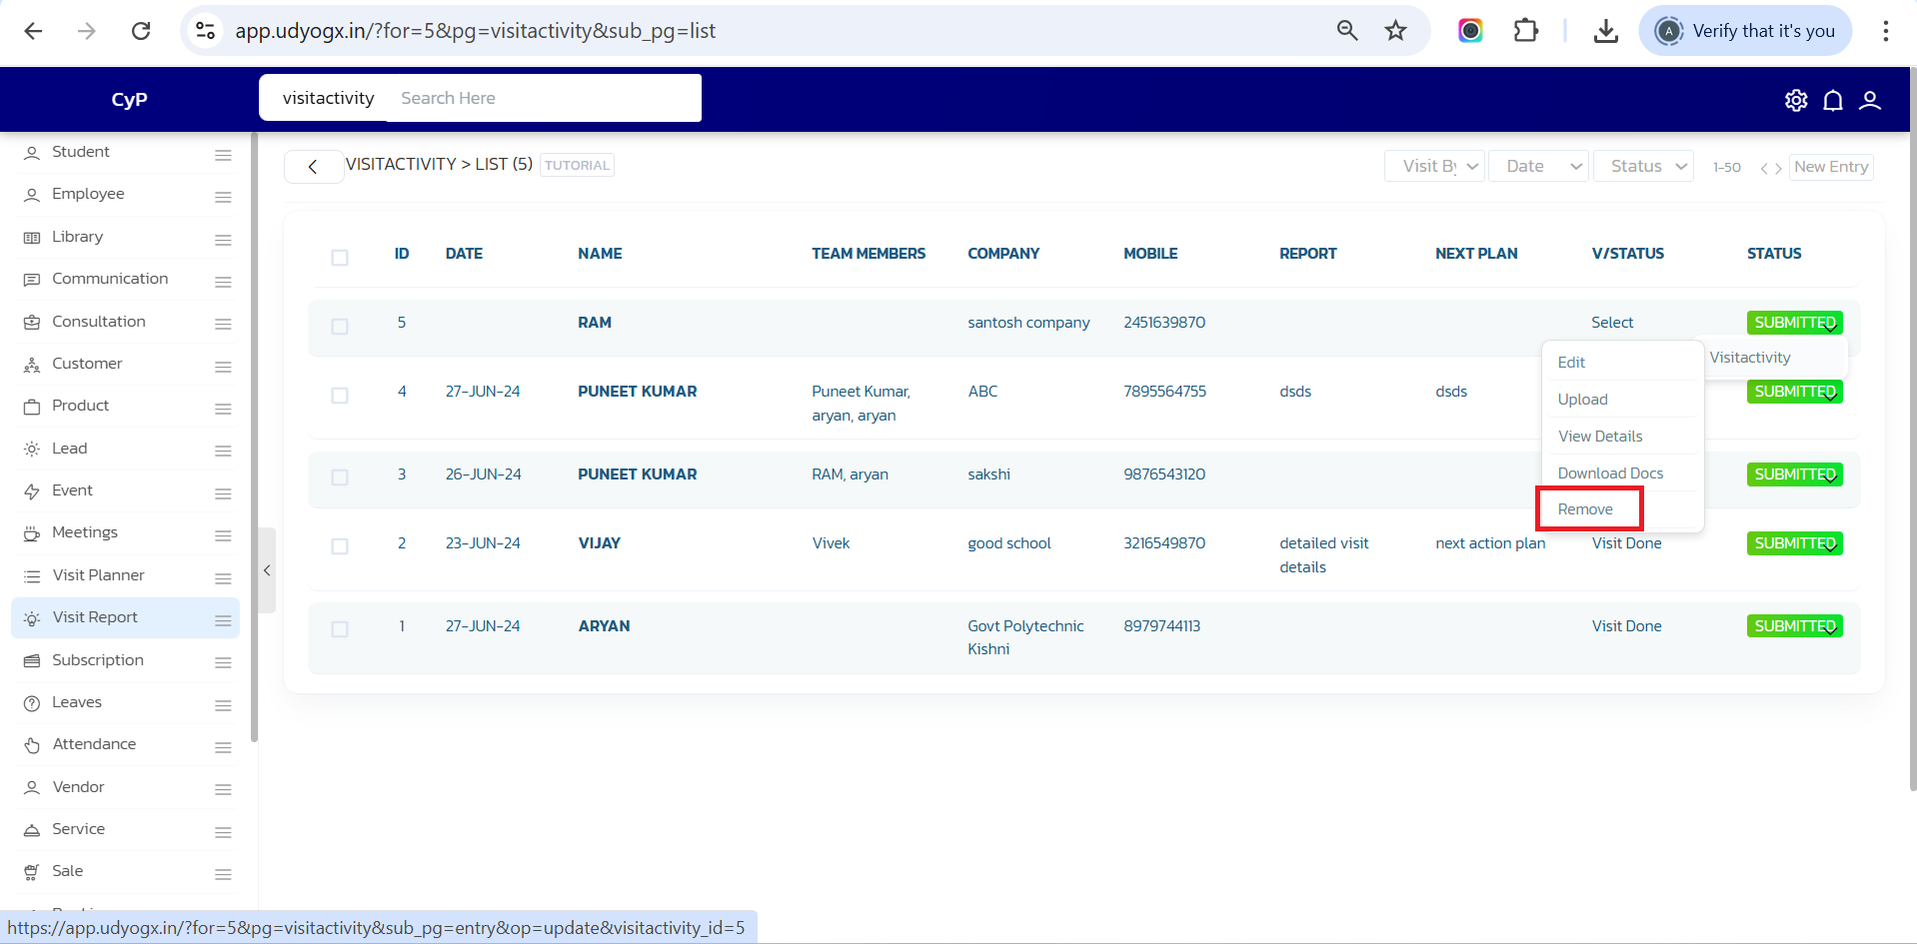1917x944 pixels.
Task: Open the user profile icon
Action: coord(1869,100)
